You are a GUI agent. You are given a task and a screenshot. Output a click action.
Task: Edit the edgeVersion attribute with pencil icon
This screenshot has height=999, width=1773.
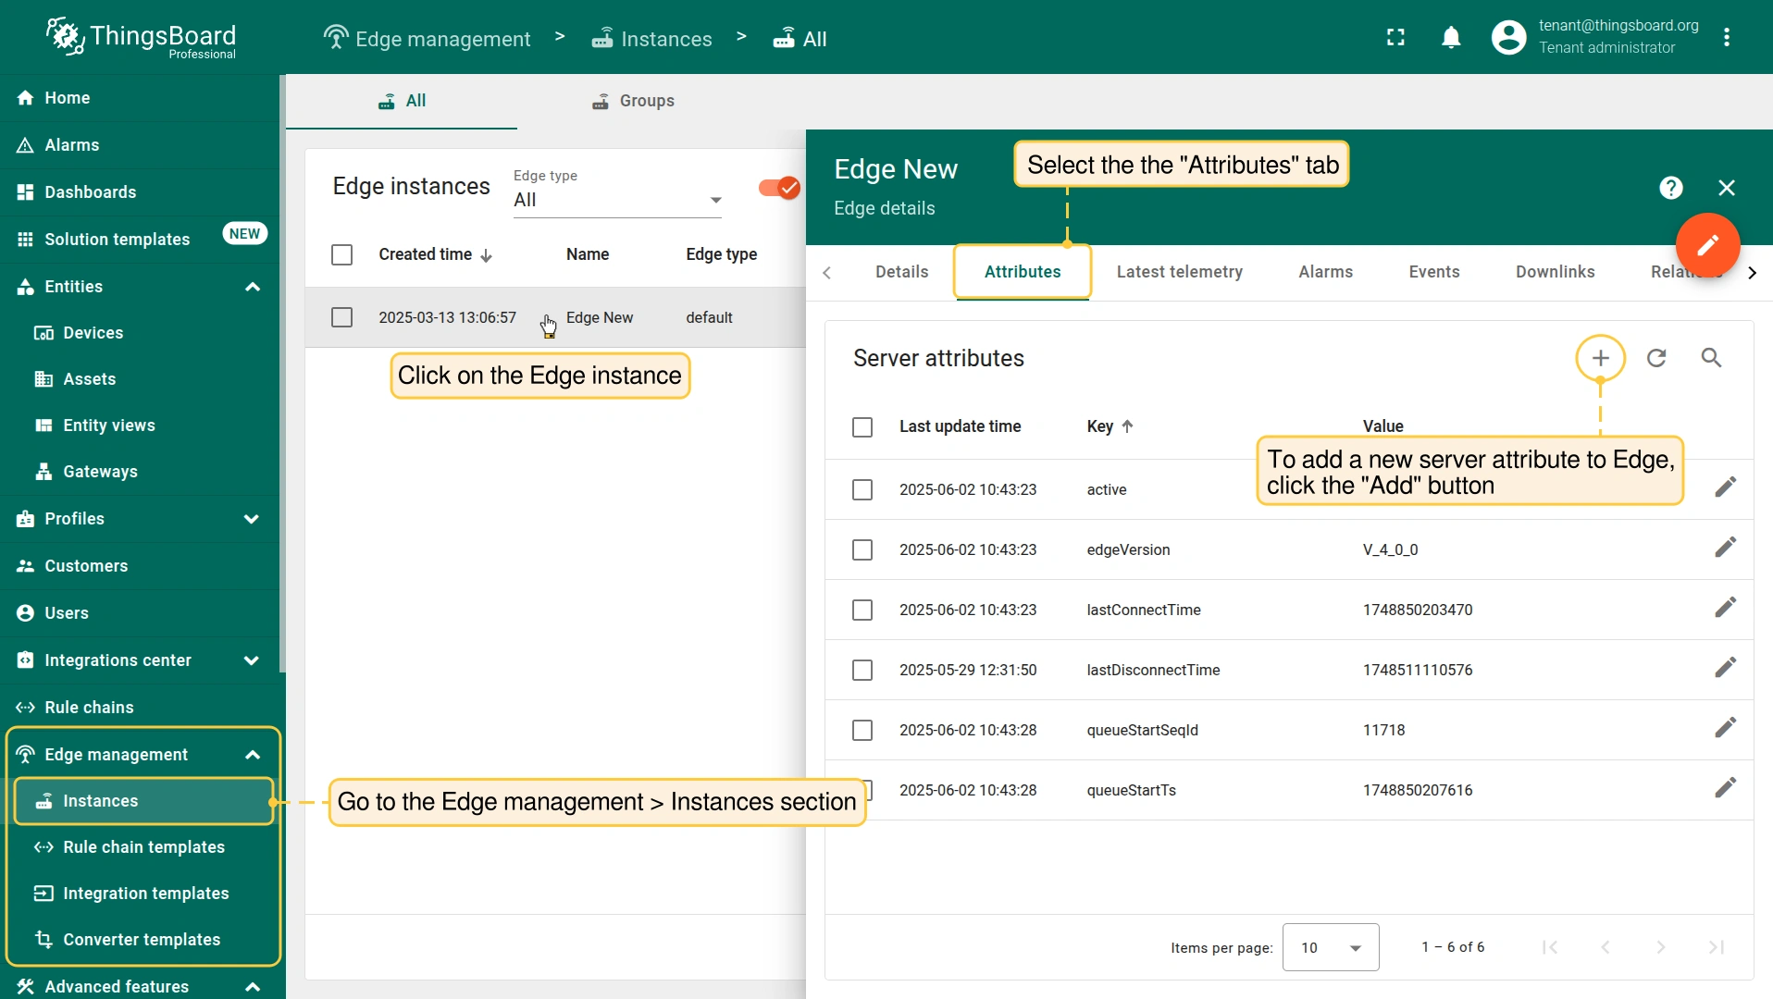[x=1725, y=548]
